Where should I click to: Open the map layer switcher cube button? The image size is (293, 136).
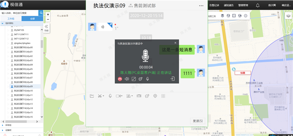pyautogui.click(x=289, y=16)
